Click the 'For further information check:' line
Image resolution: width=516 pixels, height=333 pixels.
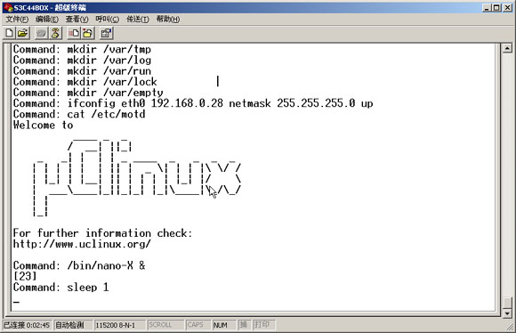coord(102,233)
